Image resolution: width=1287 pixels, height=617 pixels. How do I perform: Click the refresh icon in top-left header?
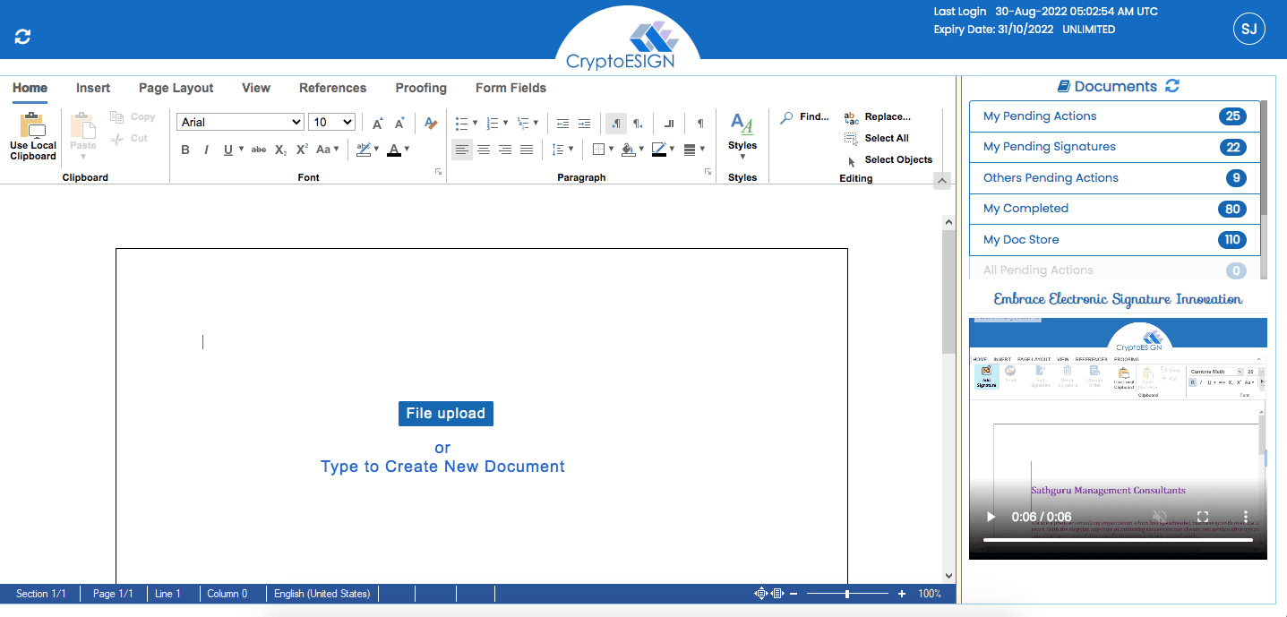[x=23, y=37]
